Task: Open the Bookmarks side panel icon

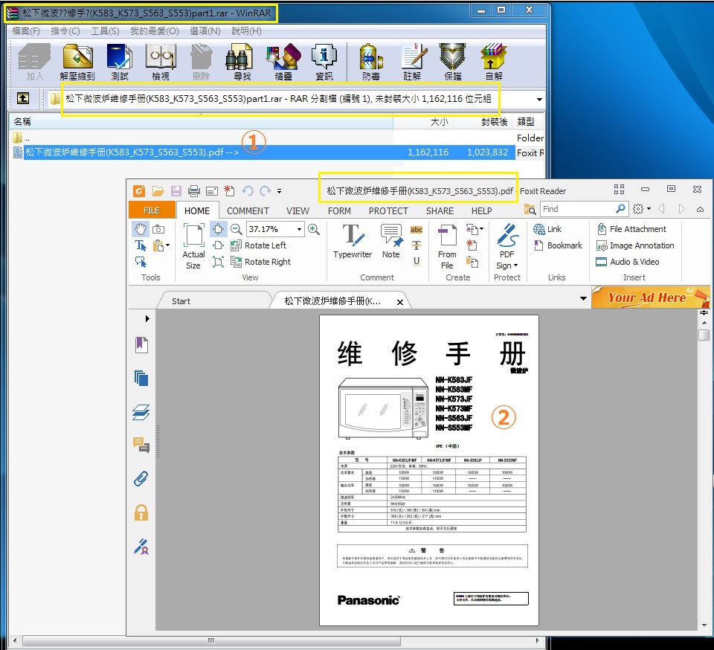Action: coord(141,344)
